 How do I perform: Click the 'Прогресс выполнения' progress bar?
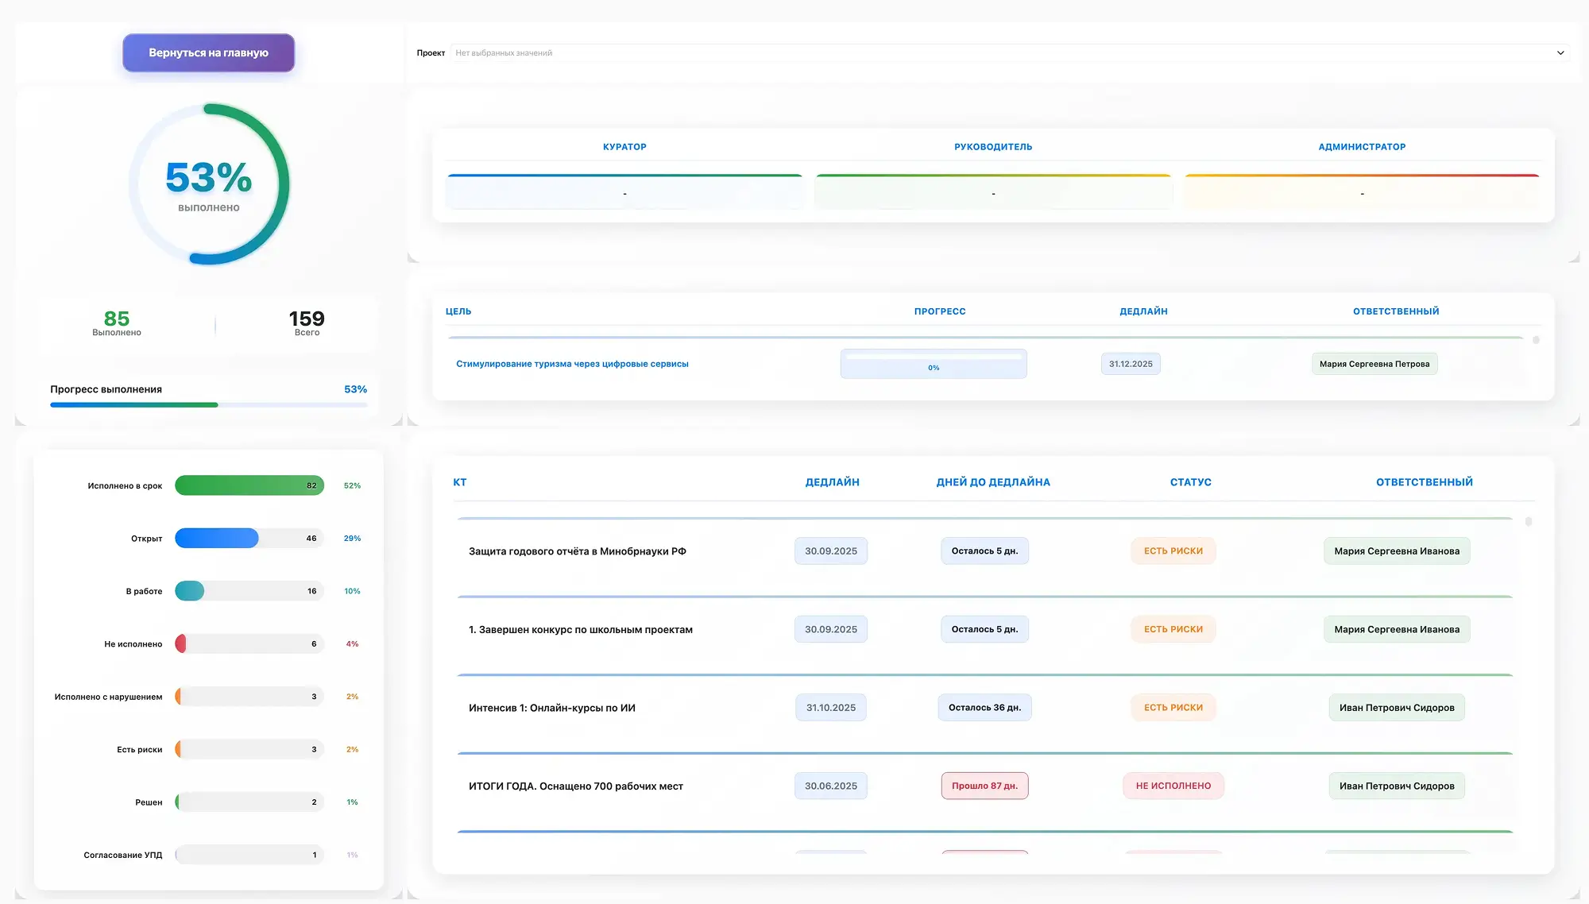coord(208,405)
